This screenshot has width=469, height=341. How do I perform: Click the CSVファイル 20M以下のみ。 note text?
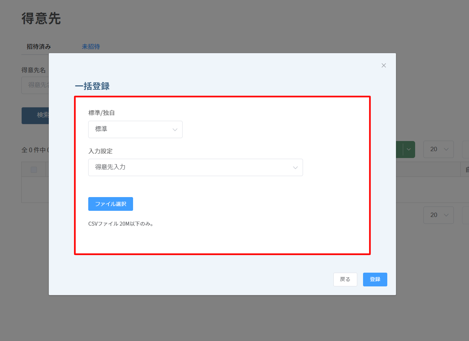coord(121,224)
